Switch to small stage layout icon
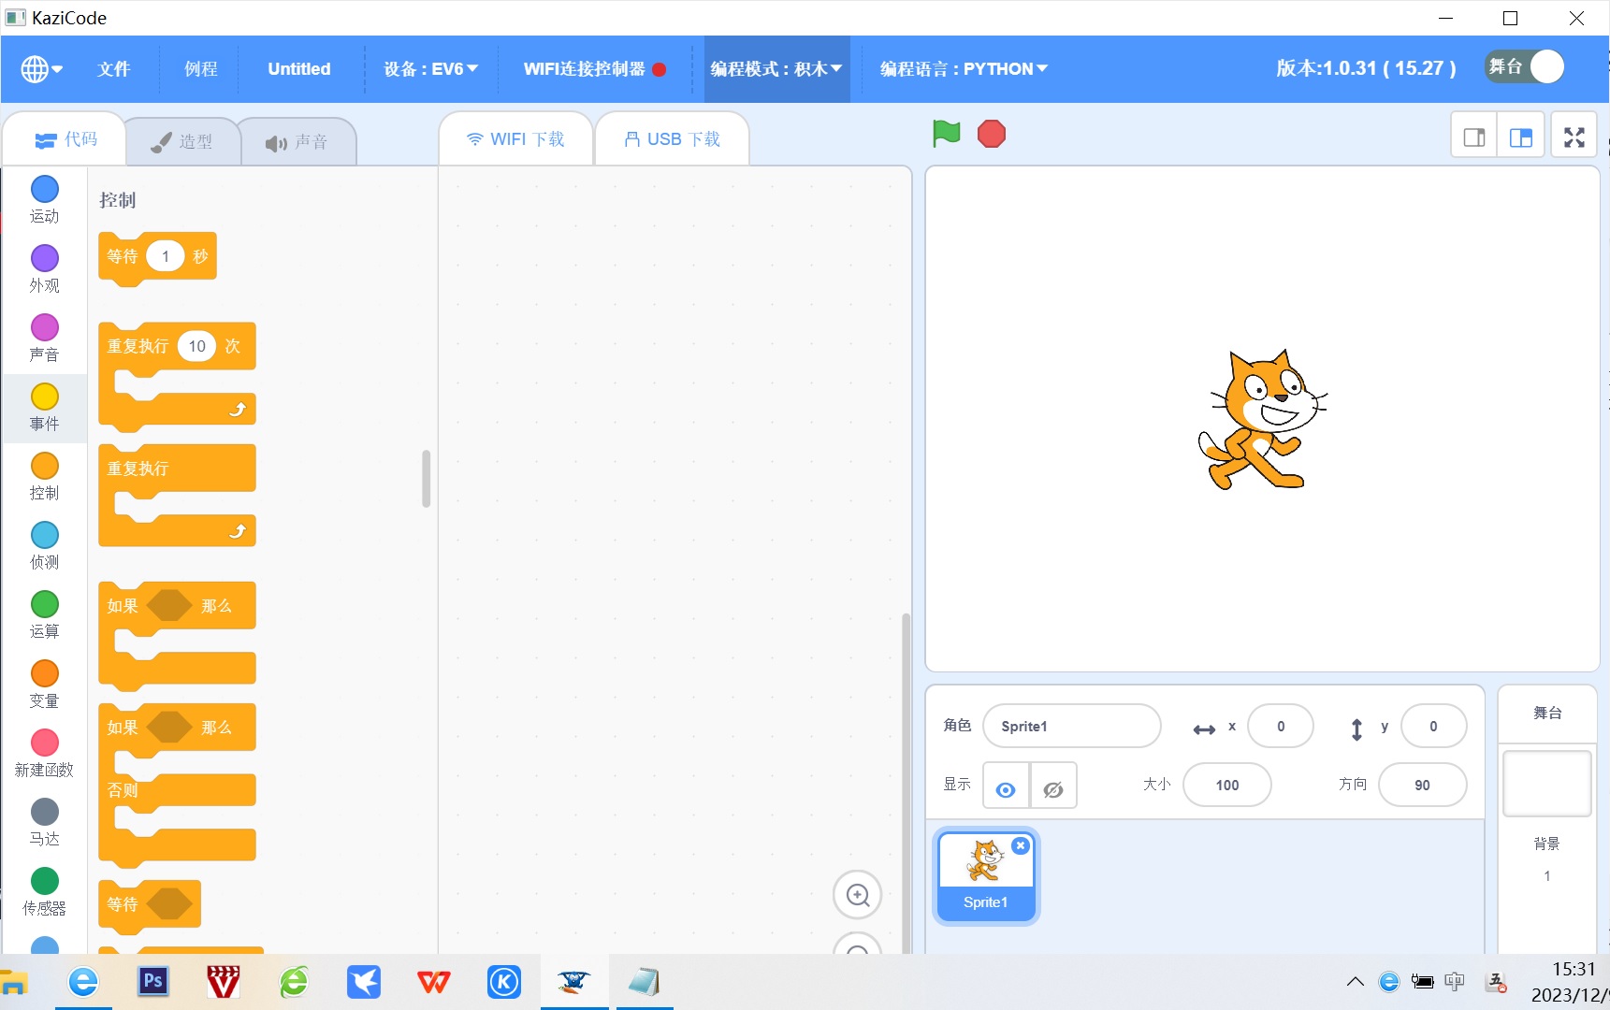 pos(1474,137)
